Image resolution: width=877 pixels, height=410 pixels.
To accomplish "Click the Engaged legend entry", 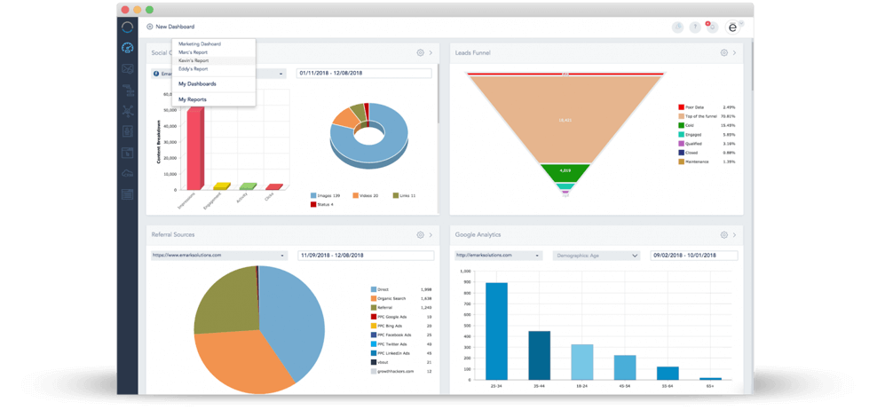I will click(x=707, y=134).
